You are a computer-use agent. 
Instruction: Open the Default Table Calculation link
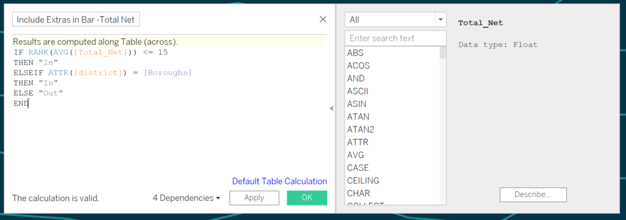pyautogui.click(x=279, y=182)
